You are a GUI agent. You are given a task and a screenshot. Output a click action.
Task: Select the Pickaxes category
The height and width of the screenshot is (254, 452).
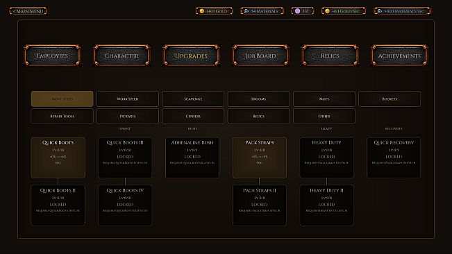(x=128, y=116)
